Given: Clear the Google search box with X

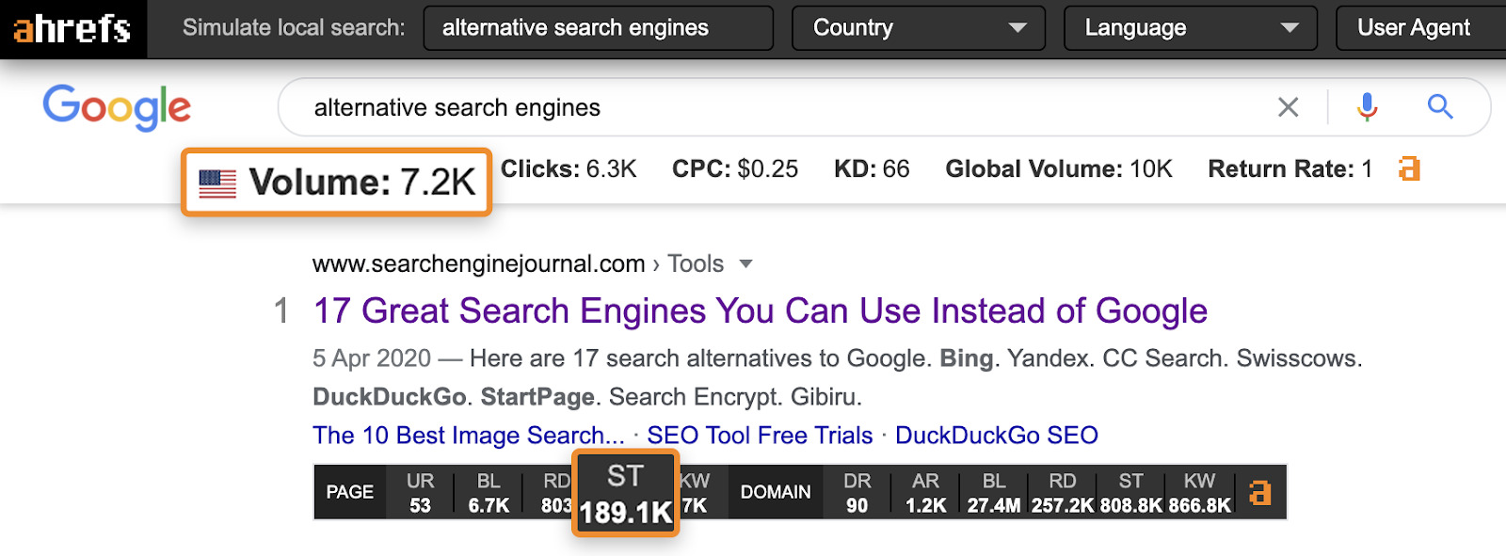Looking at the screenshot, I should pos(1288,107).
